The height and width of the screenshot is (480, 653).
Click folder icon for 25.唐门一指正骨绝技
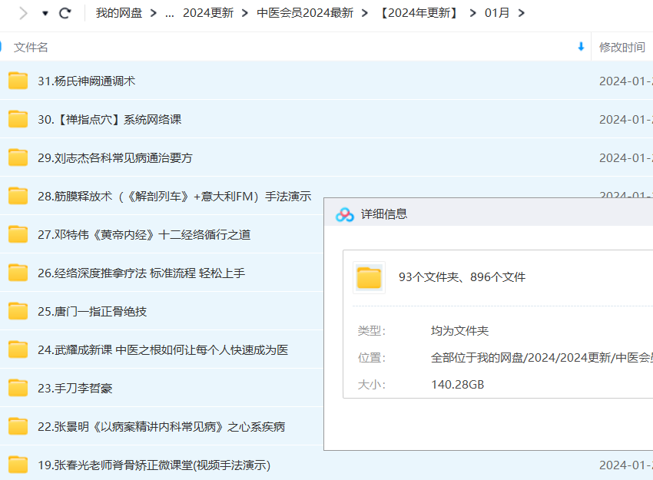pos(18,311)
